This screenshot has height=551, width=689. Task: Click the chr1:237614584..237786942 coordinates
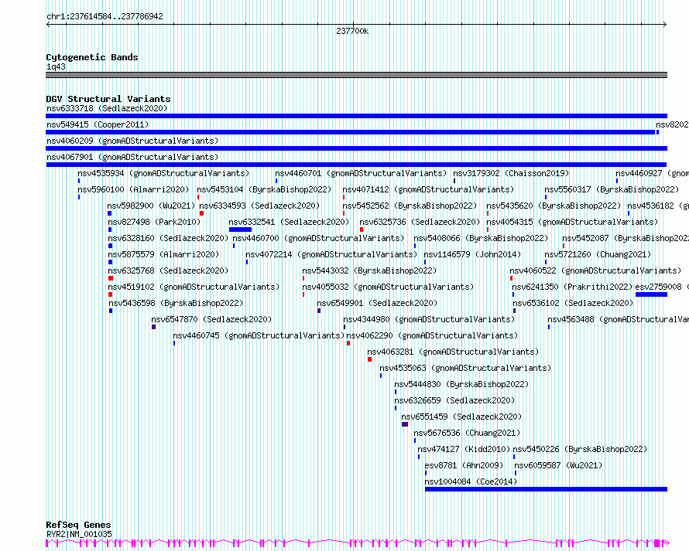tap(105, 17)
